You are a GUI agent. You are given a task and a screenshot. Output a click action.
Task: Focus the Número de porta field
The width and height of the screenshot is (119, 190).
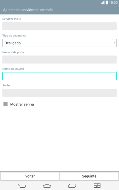[x=59, y=59]
